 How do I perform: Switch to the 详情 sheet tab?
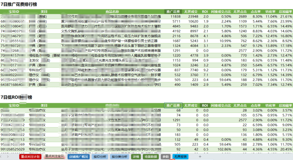(x=136, y=157)
